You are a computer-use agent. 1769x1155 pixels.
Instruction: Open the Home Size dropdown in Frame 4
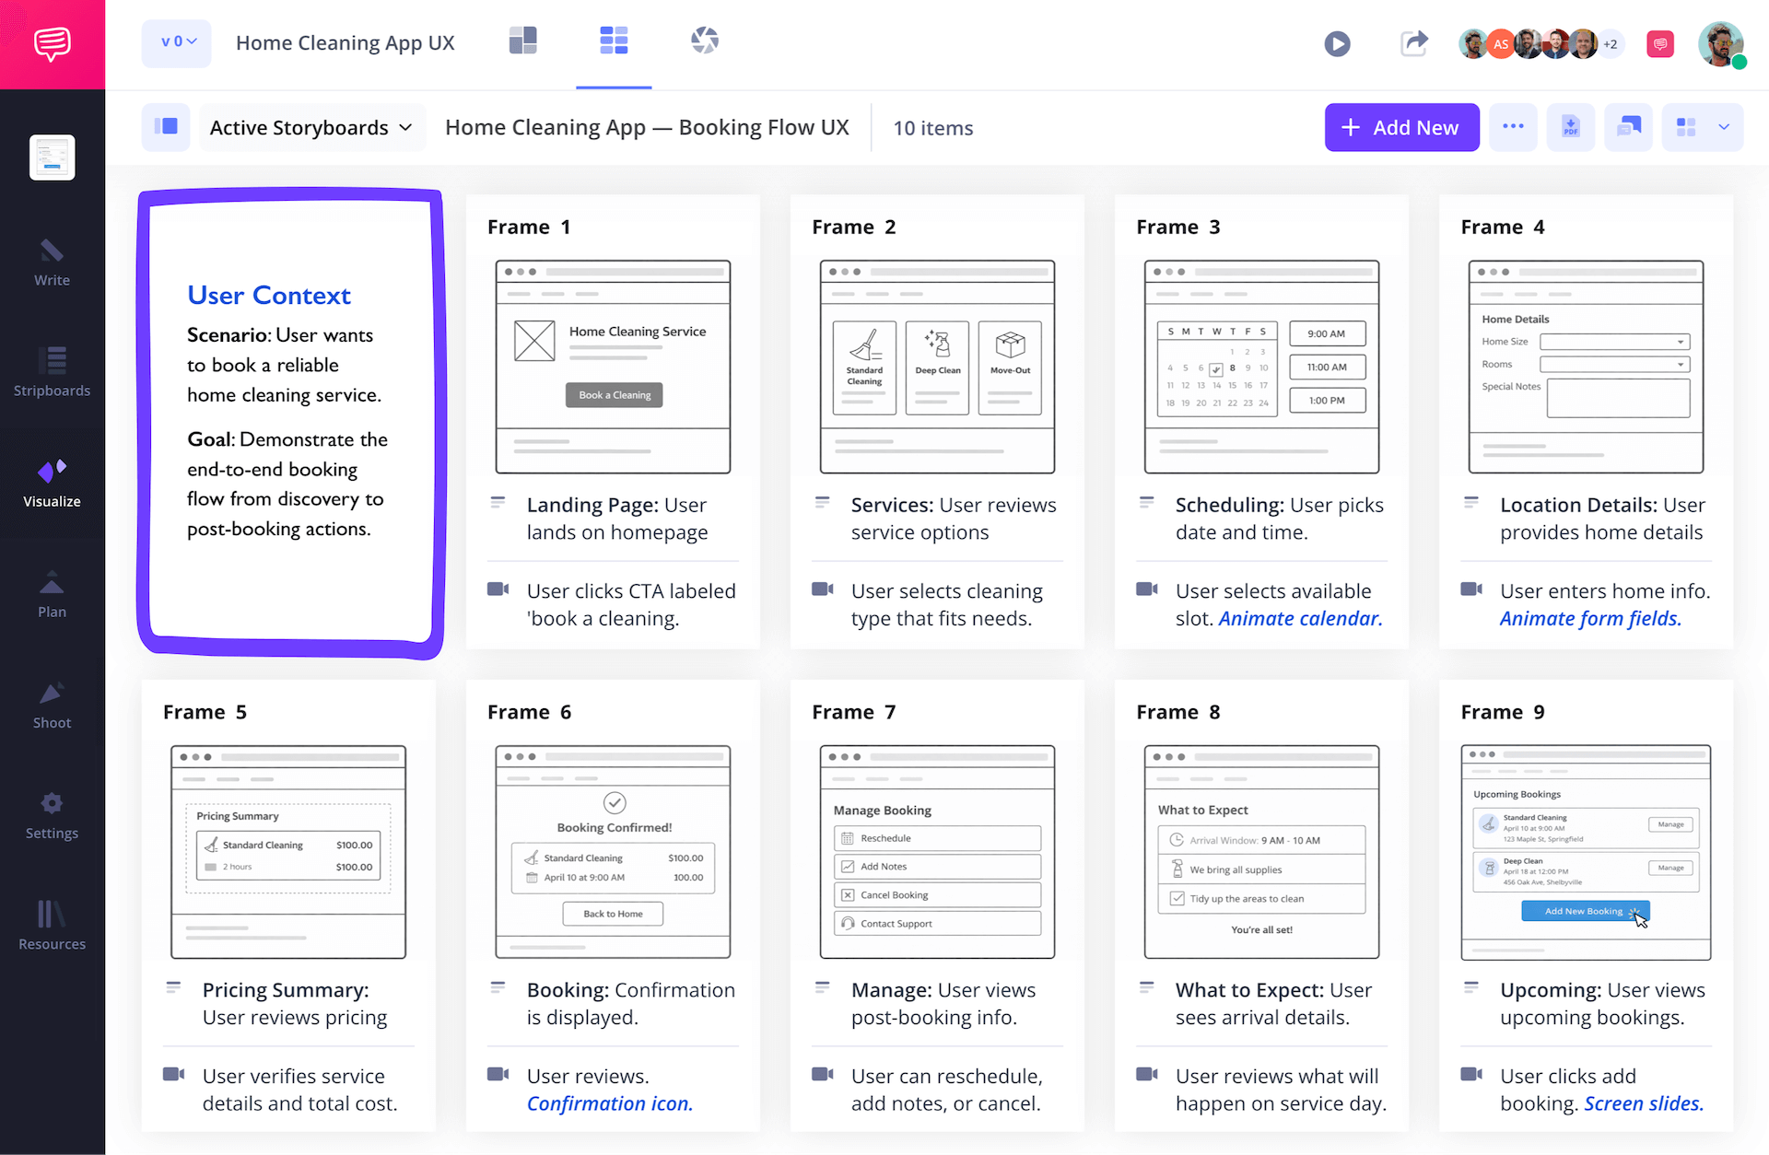(x=1614, y=341)
